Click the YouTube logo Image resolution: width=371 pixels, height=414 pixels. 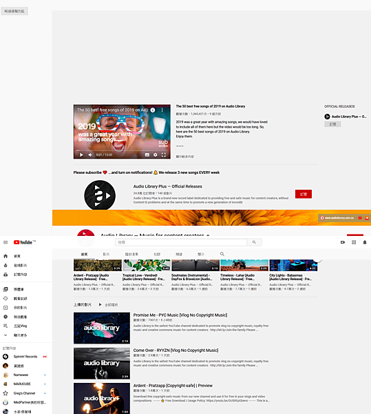[x=25, y=242]
